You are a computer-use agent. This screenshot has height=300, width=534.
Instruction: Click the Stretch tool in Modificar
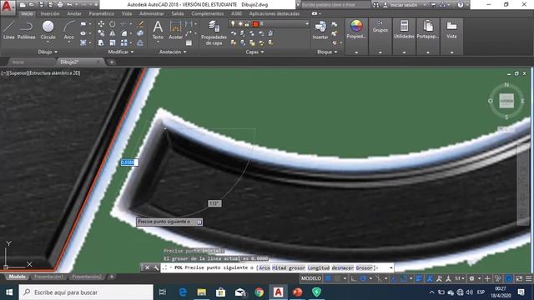point(101,42)
